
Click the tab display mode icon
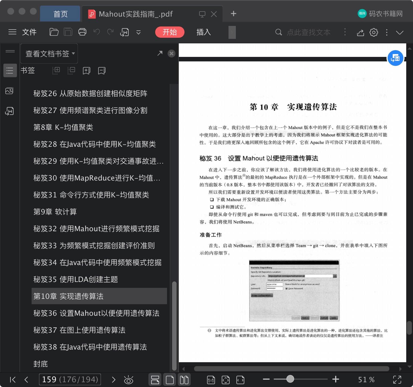pos(202,14)
